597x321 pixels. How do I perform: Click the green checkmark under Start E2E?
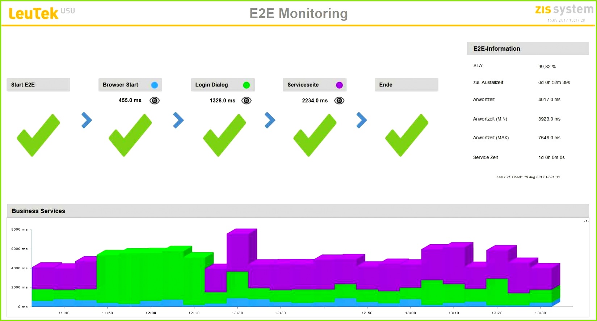38,135
